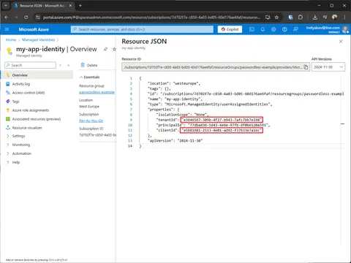
Task: Click the "location": "westeurope" JSON line
Action: click(x=174, y=83)
